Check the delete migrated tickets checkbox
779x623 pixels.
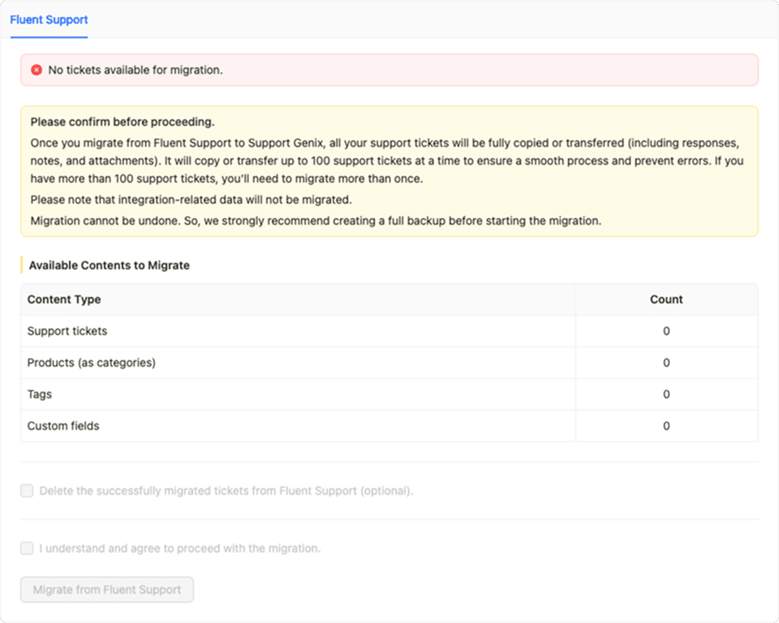tap(28, 491)
